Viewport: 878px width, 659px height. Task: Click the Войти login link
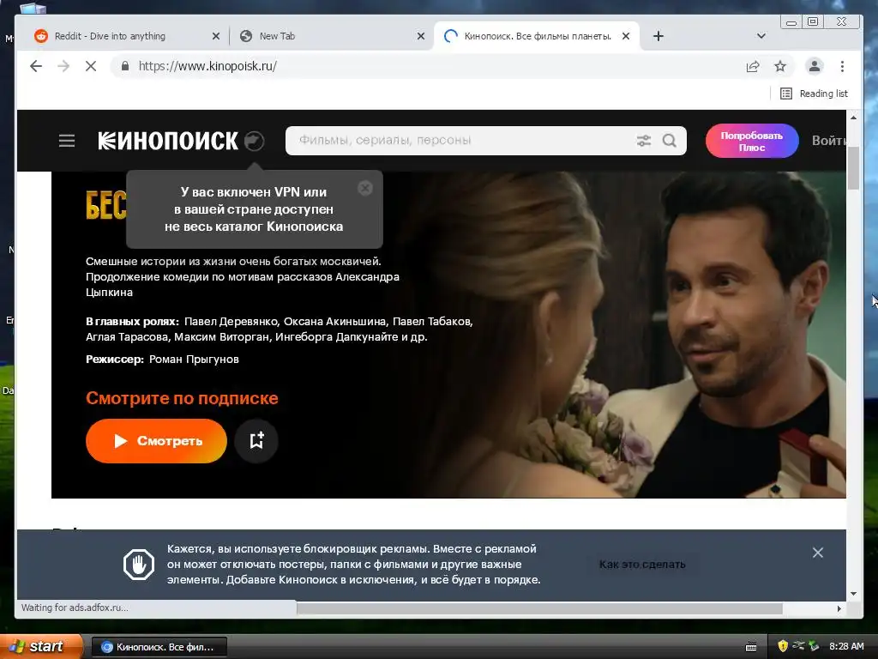[829, 141]
